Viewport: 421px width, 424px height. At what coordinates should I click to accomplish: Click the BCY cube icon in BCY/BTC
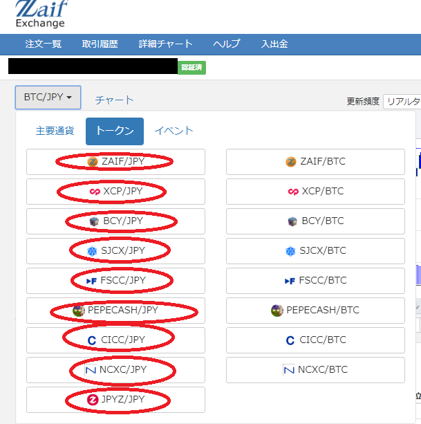pyautogui.click(x=292, y=221)
